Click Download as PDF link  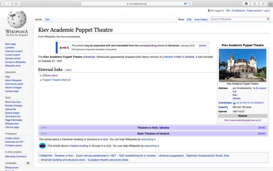(x=14, y=142)
